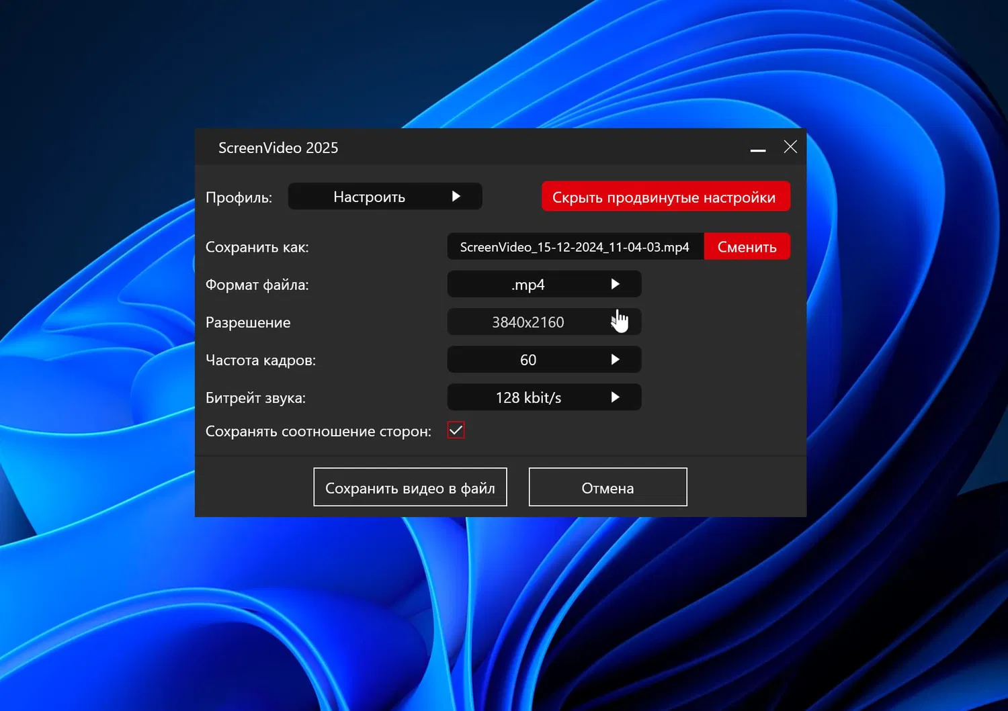Expand the .mp4 file format dropdown
Viewport: 1008px width, 711px height.
tap(544, 284)
